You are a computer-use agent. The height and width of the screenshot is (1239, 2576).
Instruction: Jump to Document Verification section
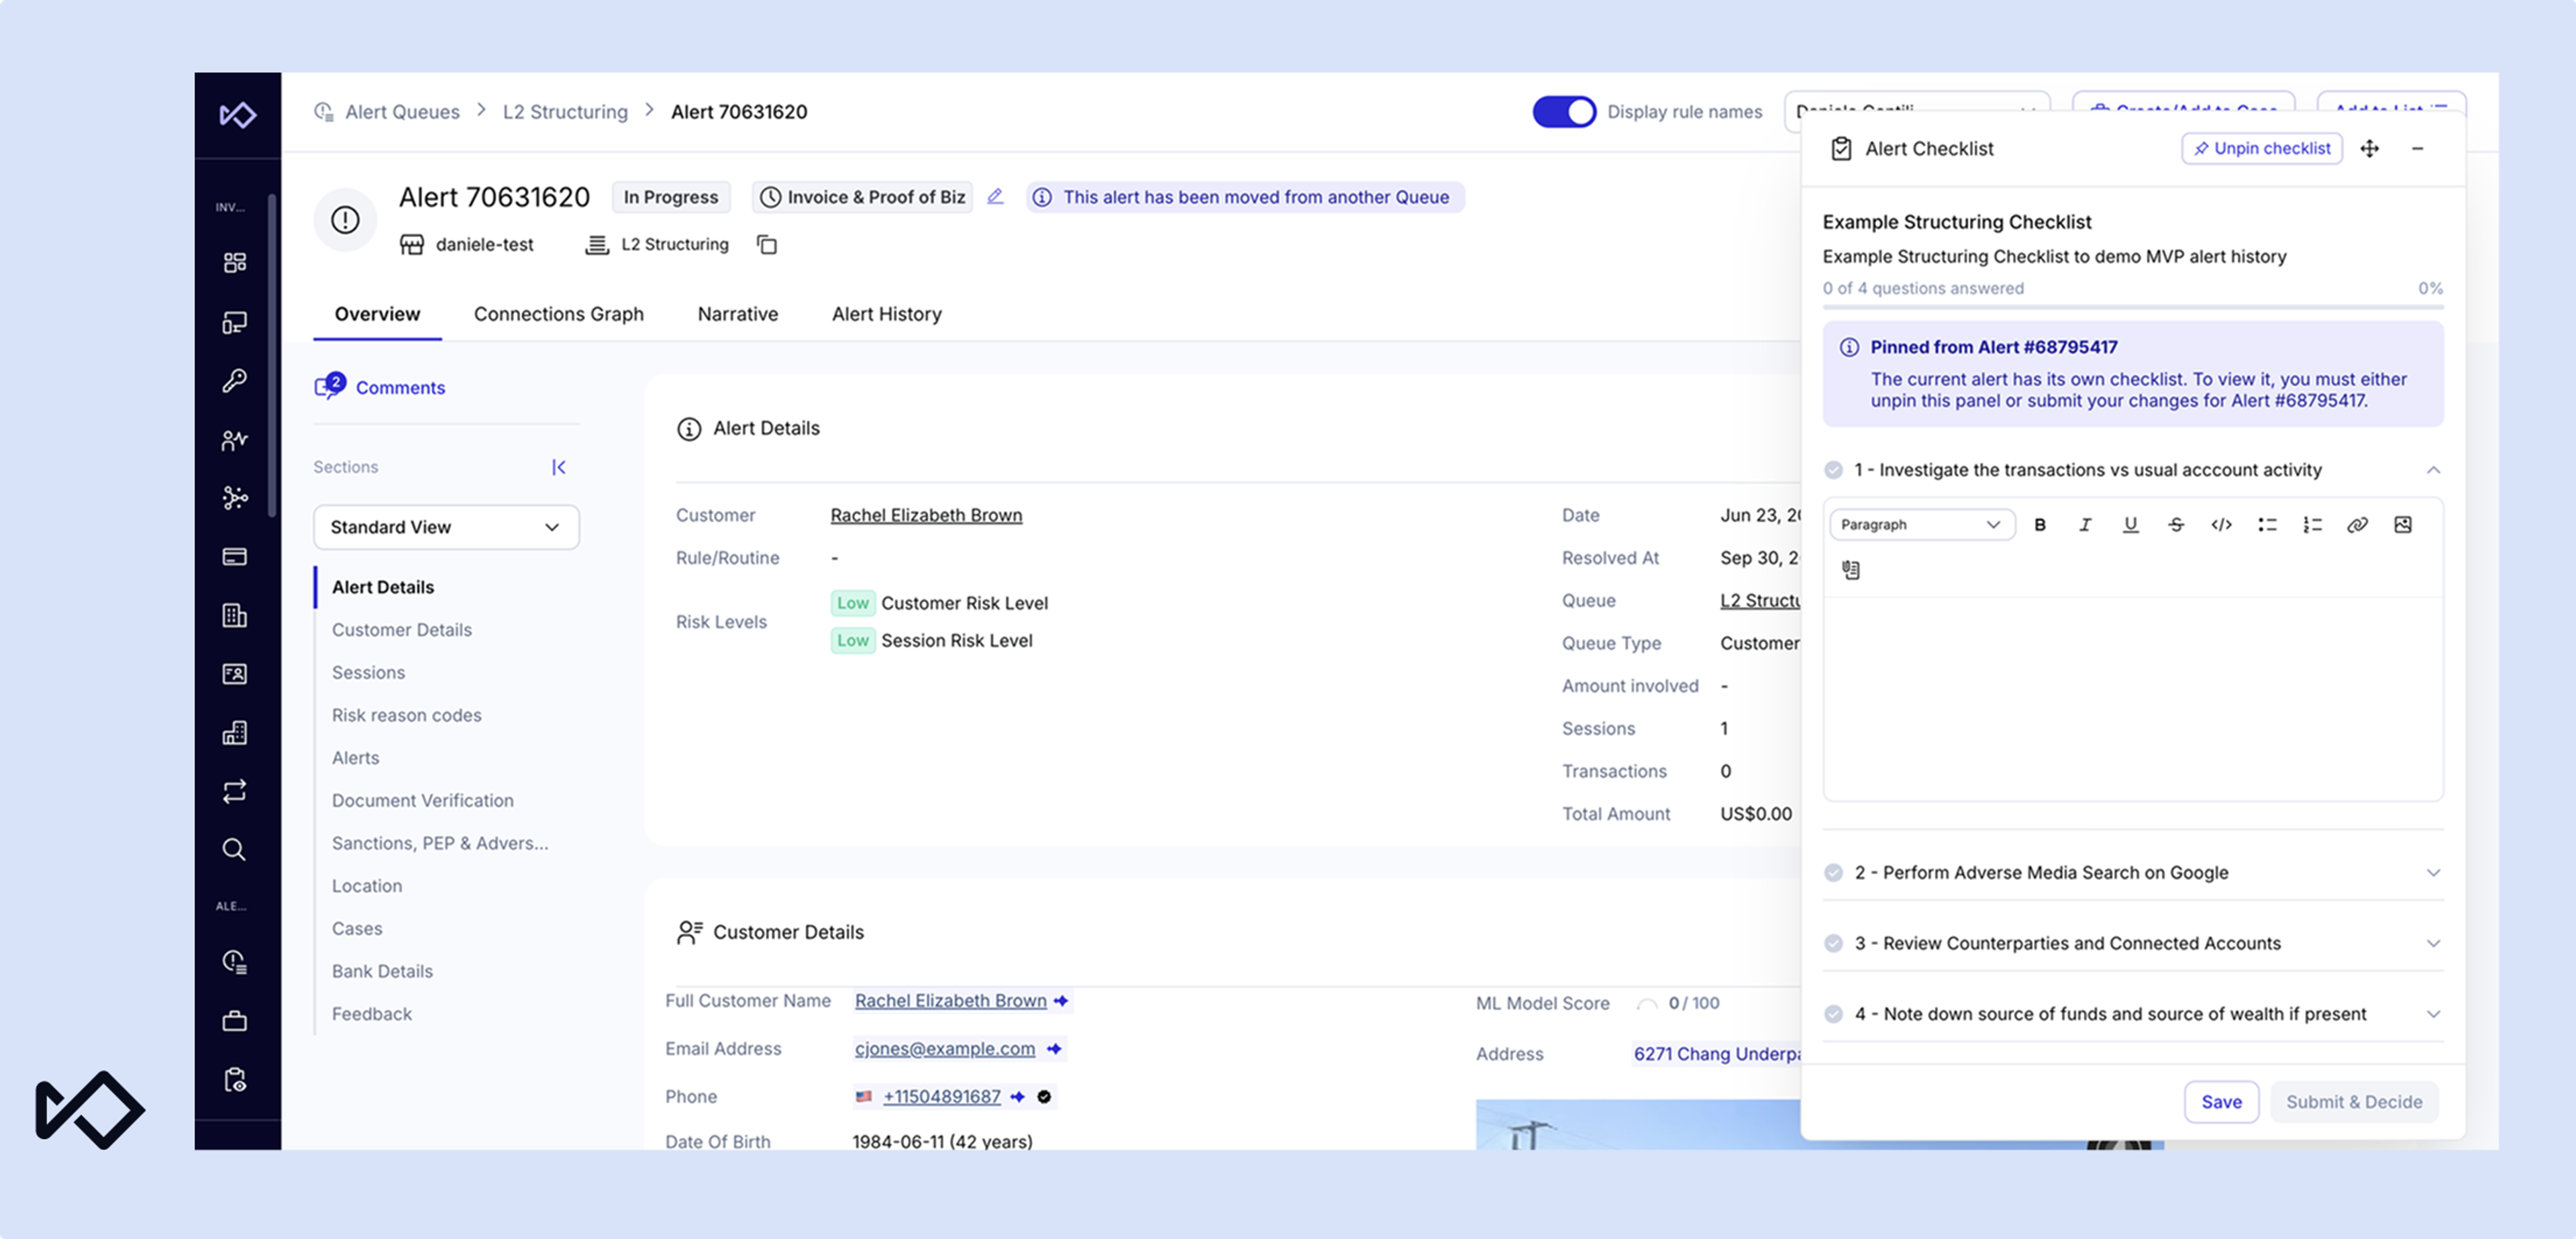[x=422, y=800]
